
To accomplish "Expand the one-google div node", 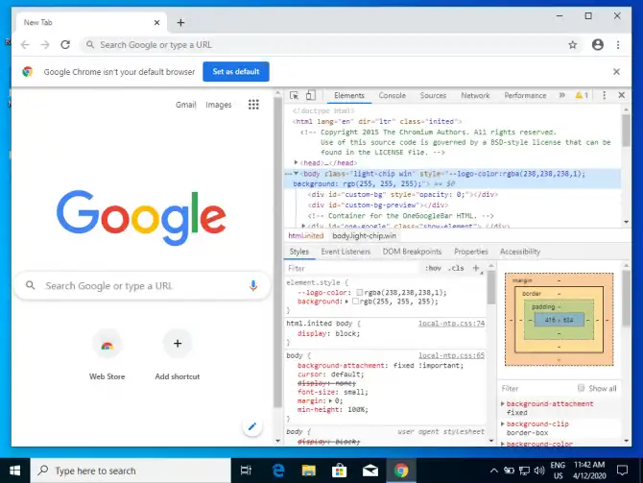I will (x=303, y=226).
